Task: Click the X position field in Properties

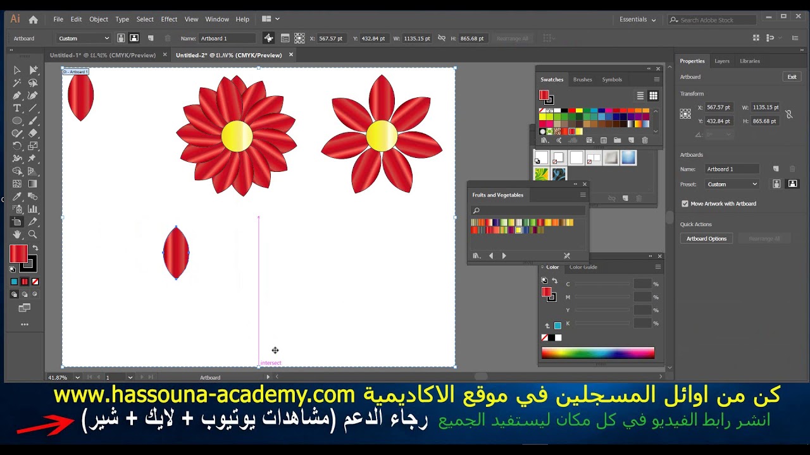Action: pos(718,107)
